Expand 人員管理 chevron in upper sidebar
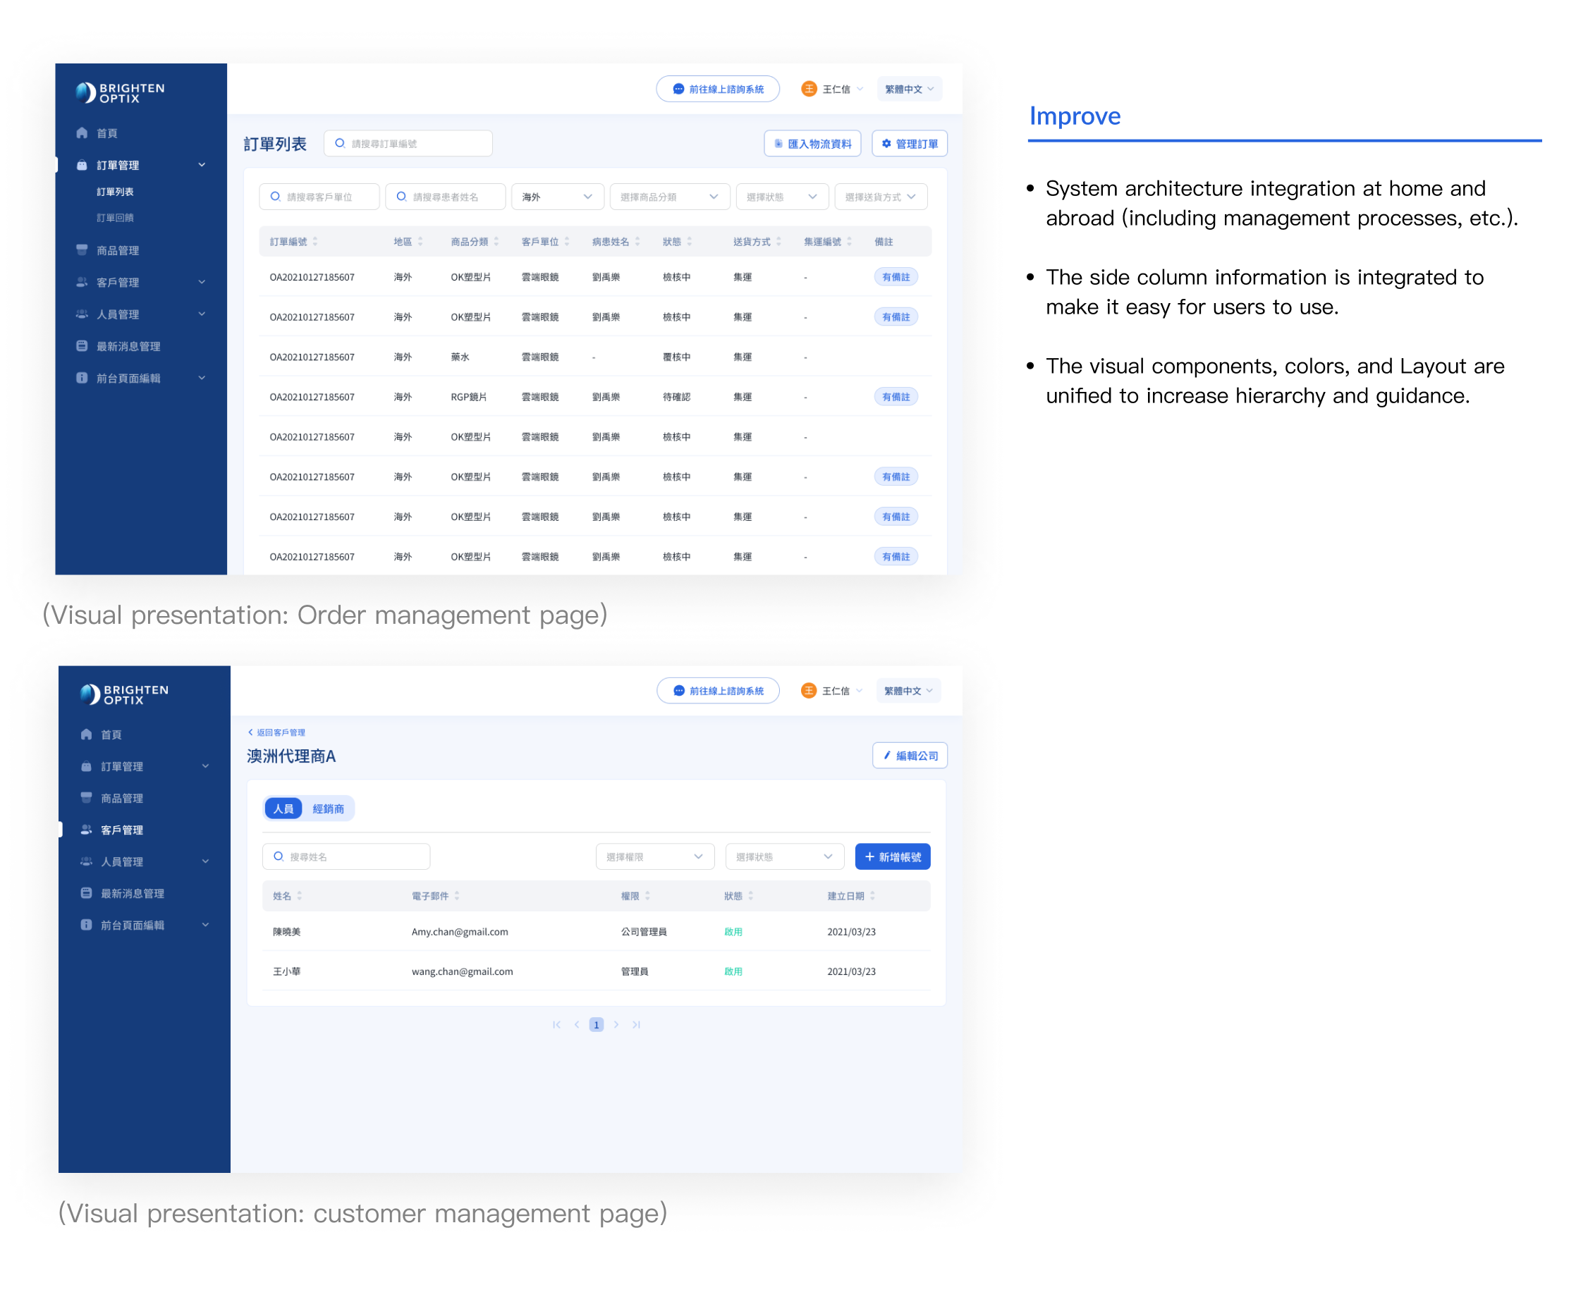1588x1316 pixels. [x=202, y=314]
